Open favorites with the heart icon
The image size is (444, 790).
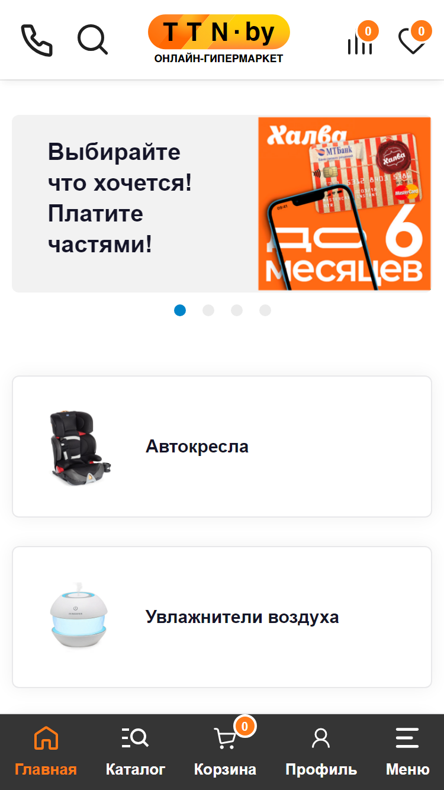(x=411, y=42)
